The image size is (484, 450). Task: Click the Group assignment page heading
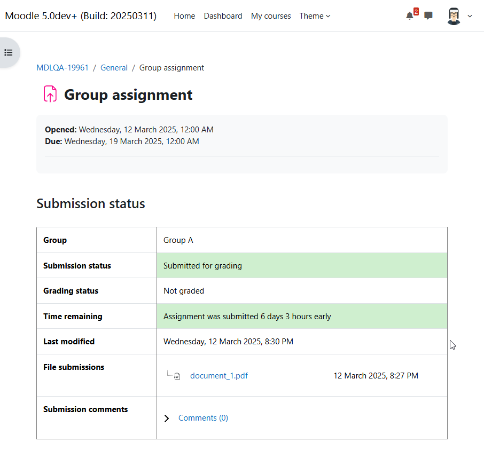click(x=128, y=94)
